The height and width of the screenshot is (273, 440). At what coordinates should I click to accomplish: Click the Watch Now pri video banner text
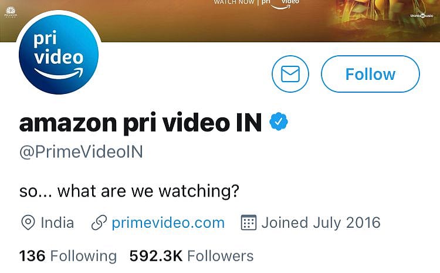tap(256, 4)
